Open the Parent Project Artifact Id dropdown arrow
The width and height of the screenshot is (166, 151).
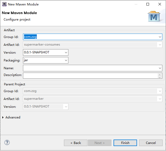coord(160,99)
